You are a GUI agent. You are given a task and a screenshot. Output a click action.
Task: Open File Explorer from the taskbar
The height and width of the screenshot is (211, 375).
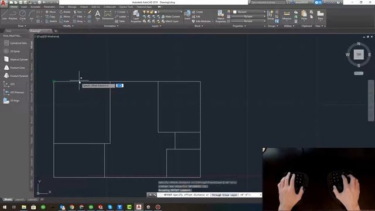pyautogui.click(x=24, y=207)
